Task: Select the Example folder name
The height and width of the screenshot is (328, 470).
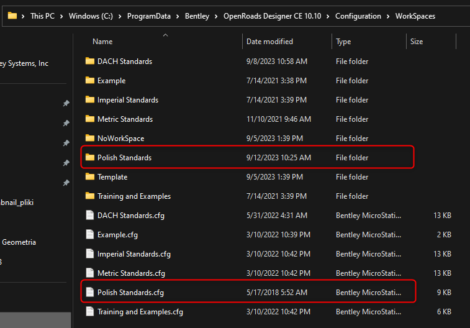Action: [112, 81]
